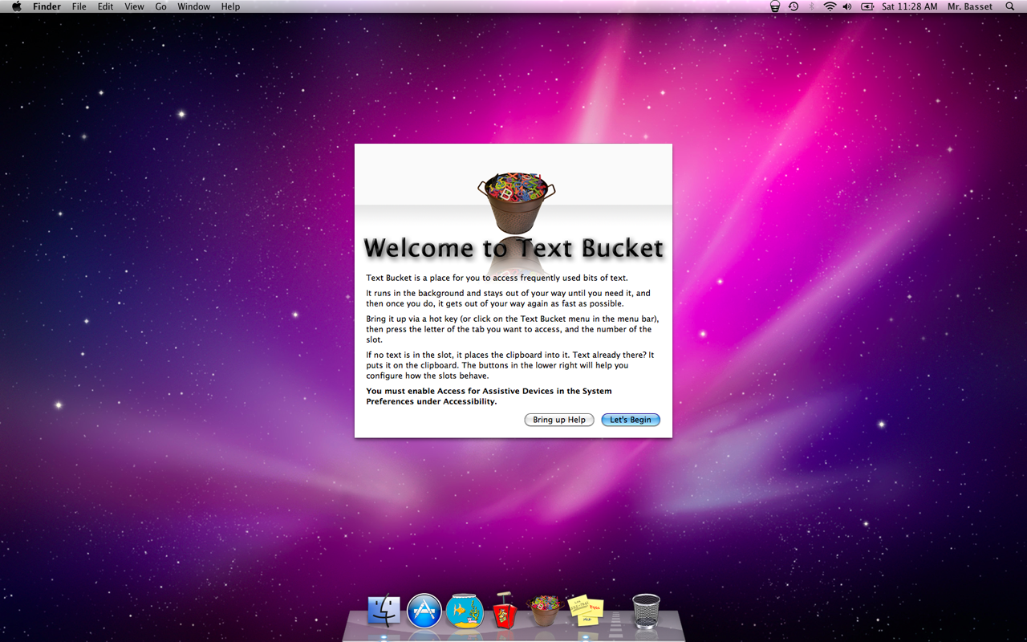The image size is (1027, 642).
Task: Launch Finder from the Dock
Action: point(384,611)
